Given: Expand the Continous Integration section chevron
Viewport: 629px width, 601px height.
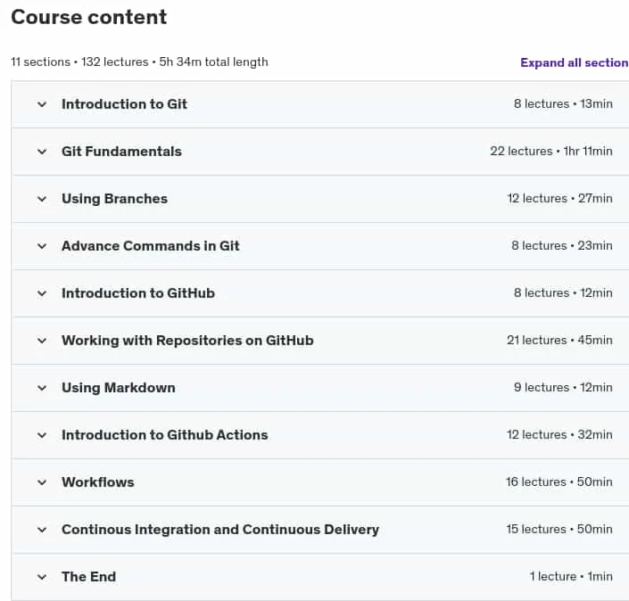Looking at the screenshot, I should 42,530.
